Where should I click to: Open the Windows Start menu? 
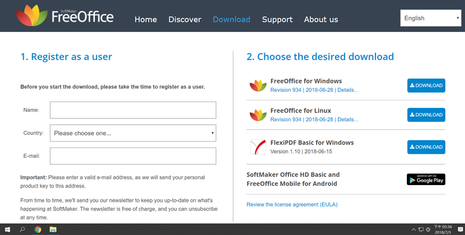(8, 229)
